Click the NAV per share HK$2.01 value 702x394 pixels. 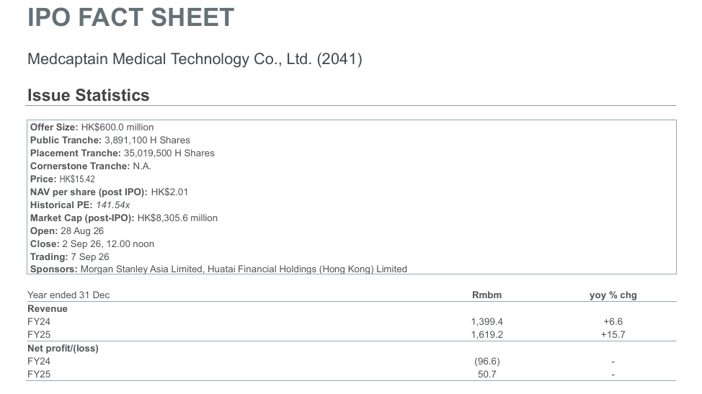169,192
